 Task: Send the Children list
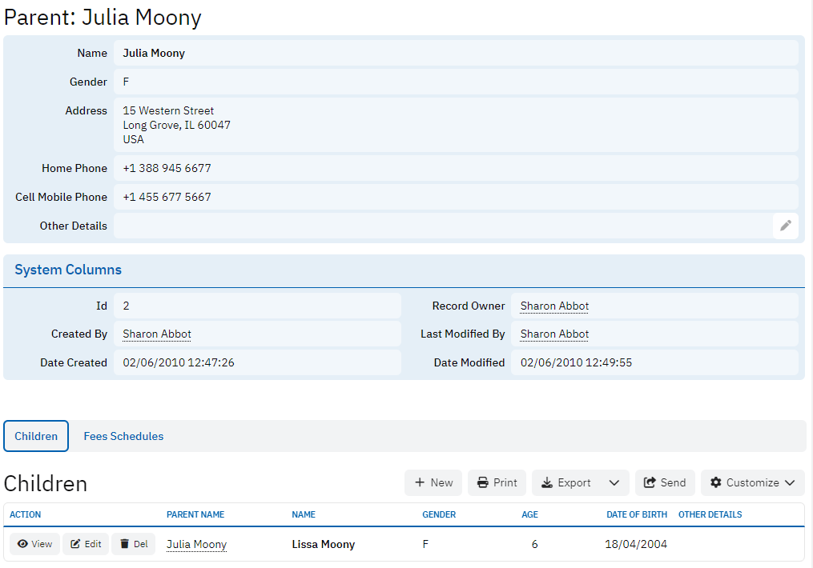click(665, 482)
